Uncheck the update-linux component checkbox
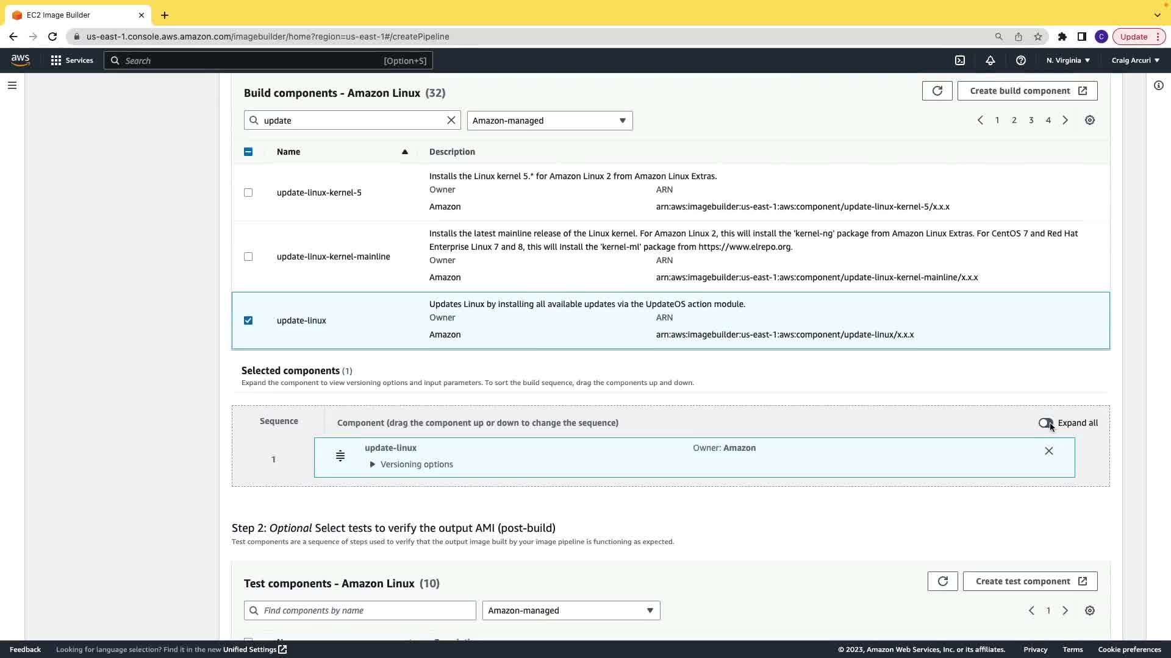Viewport: 1171px width, 658px height. tap(248, 320)
